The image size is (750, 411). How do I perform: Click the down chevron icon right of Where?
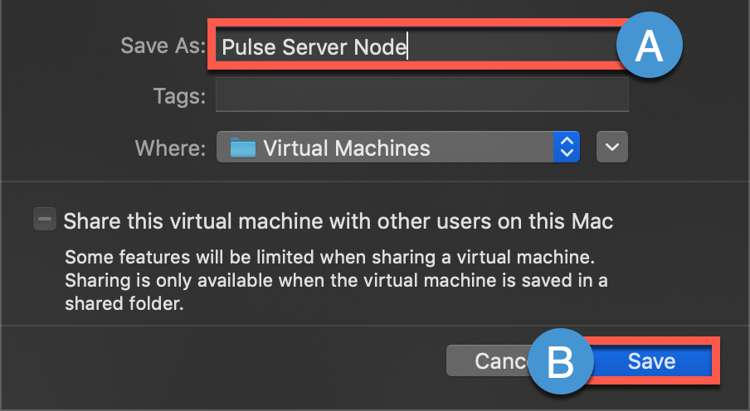pyautogui.click(x=612, y=147)
